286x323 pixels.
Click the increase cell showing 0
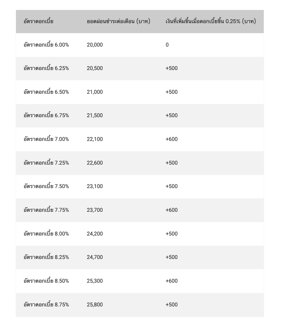[x=167, y=45]
